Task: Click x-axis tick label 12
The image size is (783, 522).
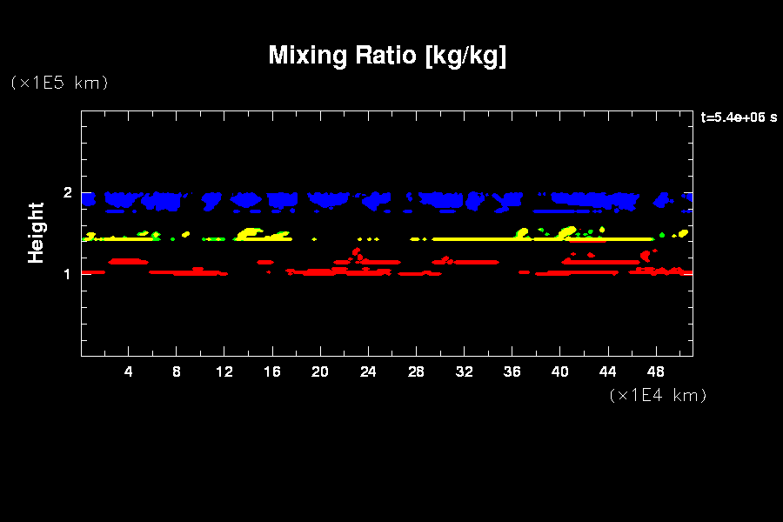Action: coord(224,372)
